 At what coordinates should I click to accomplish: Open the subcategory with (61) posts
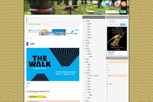tap(91, 57)
